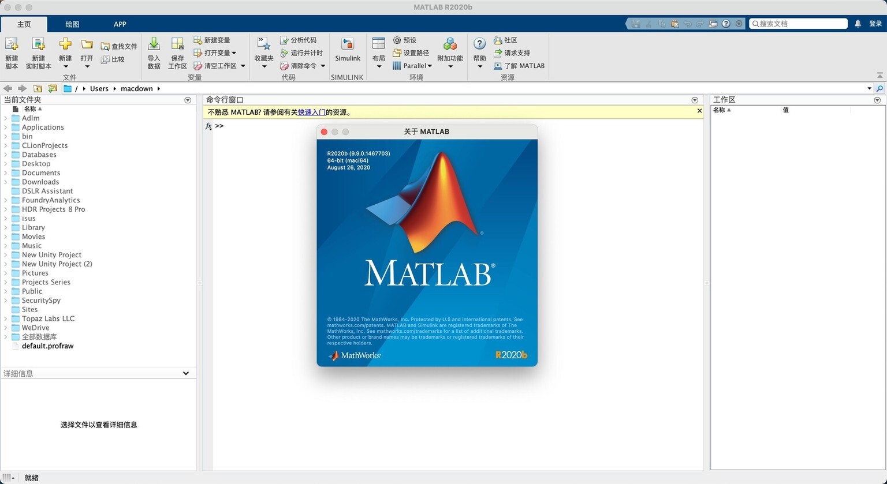Select the Downloads folder

coord(40,182)
